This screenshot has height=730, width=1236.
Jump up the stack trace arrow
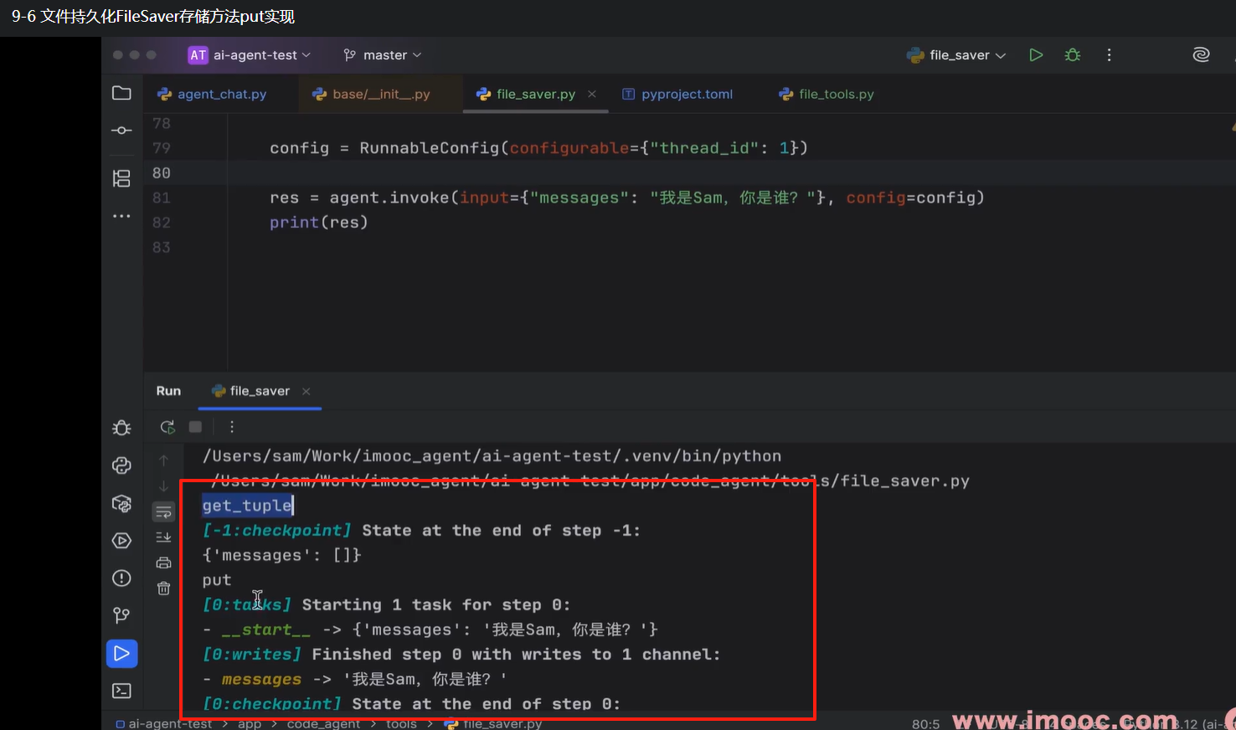tap(163, 460)
